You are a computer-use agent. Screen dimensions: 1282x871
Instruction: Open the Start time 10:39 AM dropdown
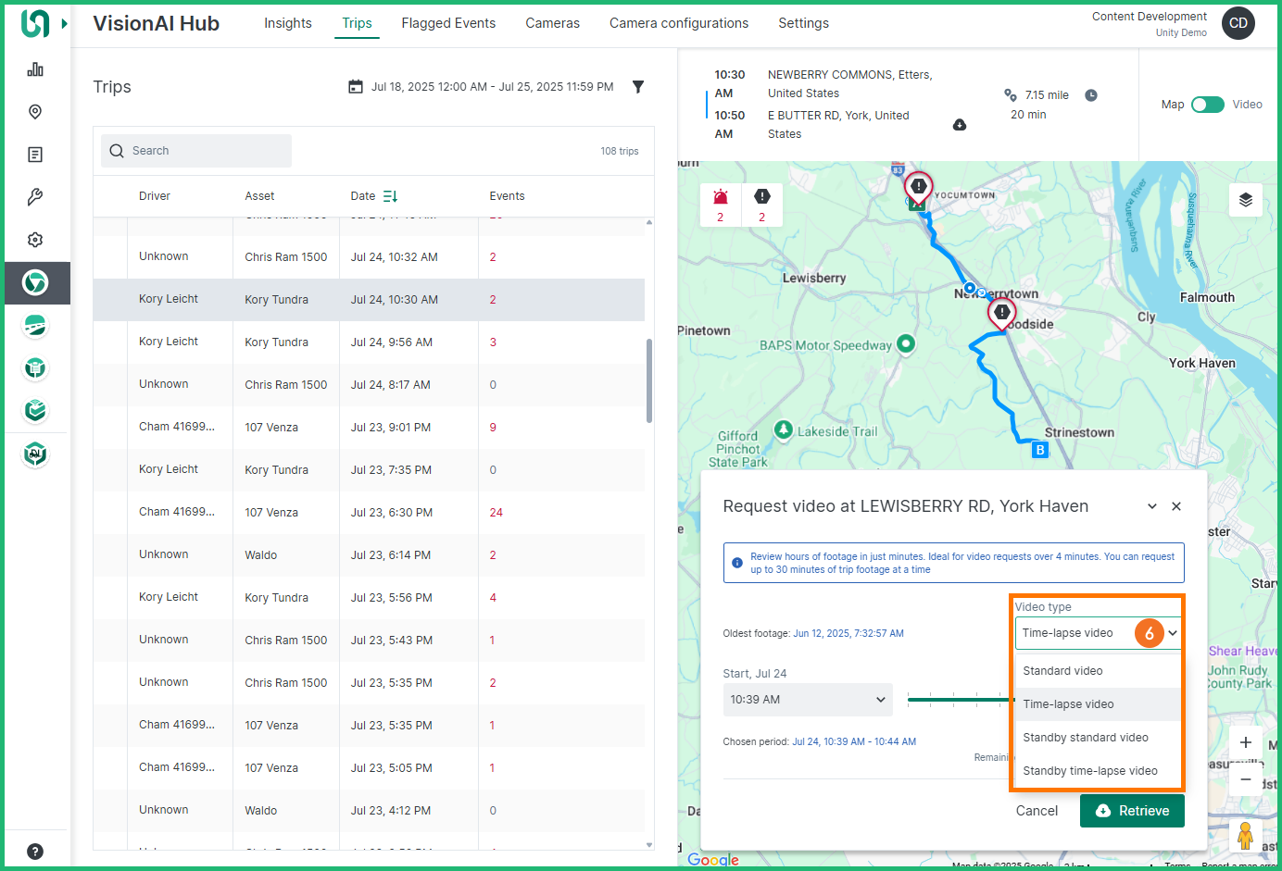tap(807, 700)
